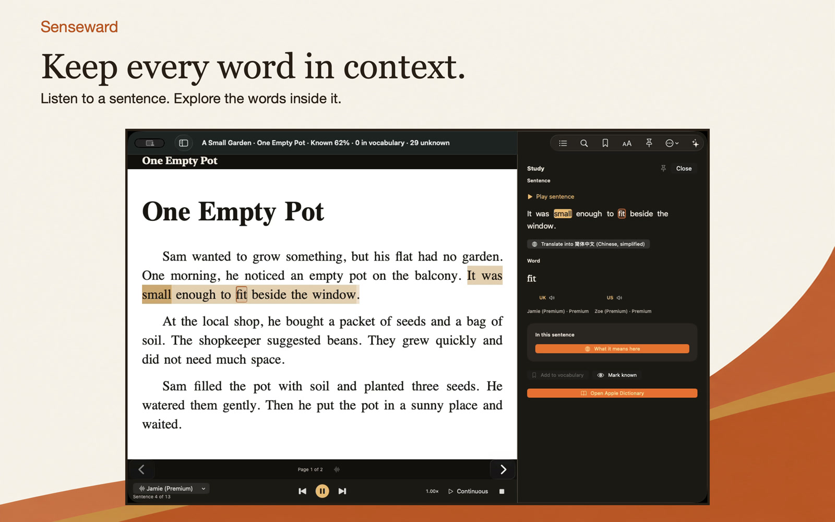Play US pronunciation of fit
This screenshot has height=522, width=835.
coord(614,298)
